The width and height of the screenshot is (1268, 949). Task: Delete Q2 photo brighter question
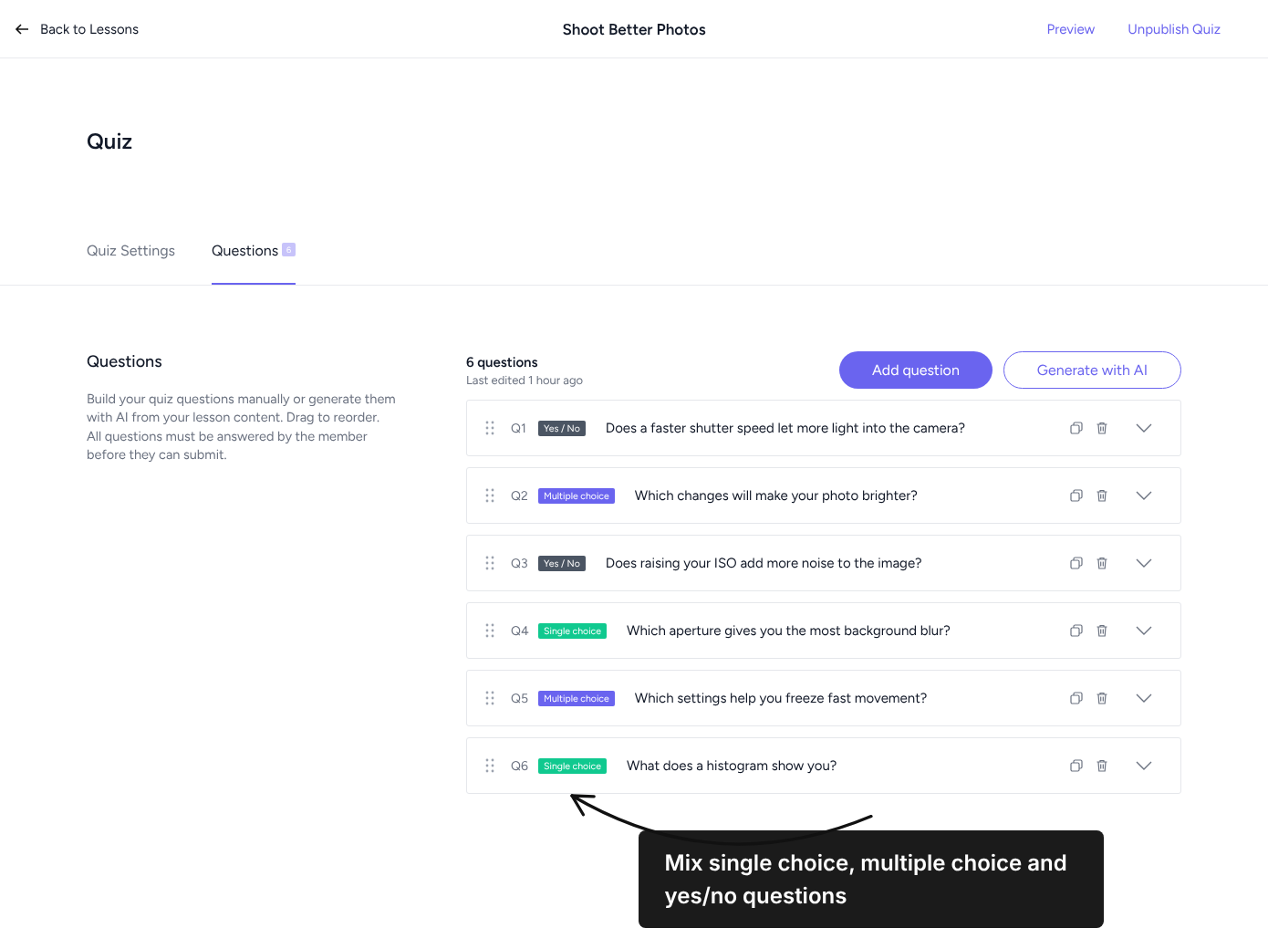pyautogui.click(x=1102, y=495)
